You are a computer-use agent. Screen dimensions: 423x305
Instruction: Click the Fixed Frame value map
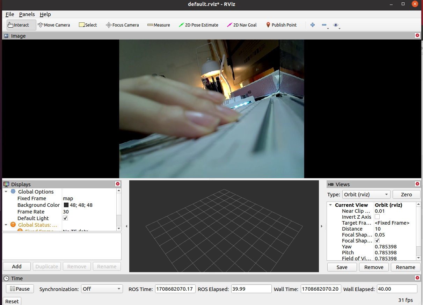click(x=68, y=198)
